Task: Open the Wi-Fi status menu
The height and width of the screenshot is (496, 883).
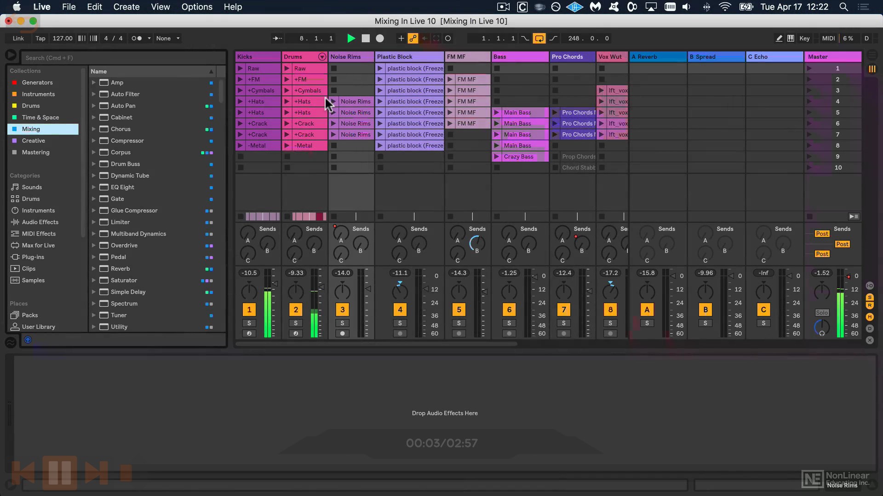Action: point(725,7)
